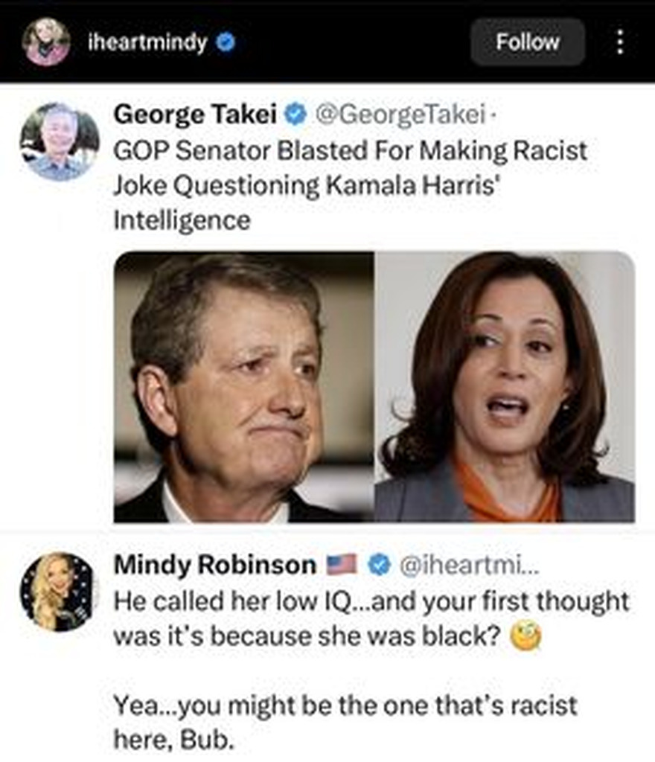Click the verified badge beside George Takei
Image resolution: width=655 pixels, height=762 pixels.
pyautogui.click(x=296, y=114)
